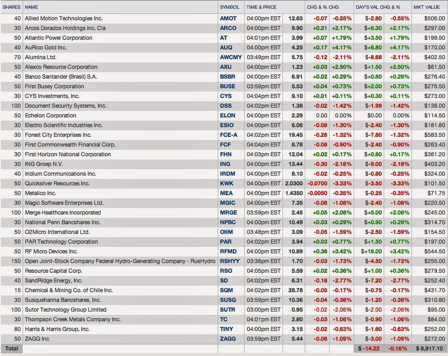Select the total market value '$ 8,917.10'
This screenshot has height=356, width=448.
429,349
